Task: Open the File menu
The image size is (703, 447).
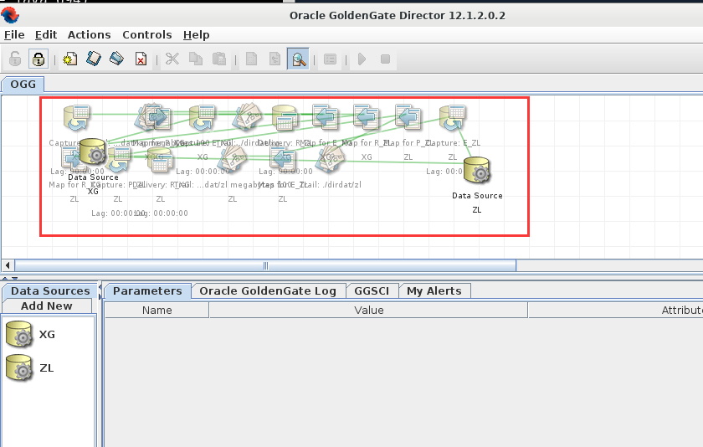Action: click(x=14, y=34)
